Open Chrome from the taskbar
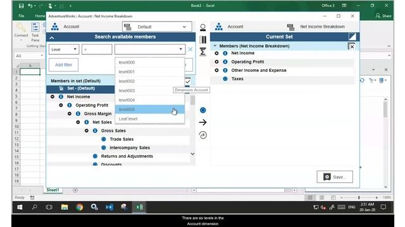 [x=80, y=207]
